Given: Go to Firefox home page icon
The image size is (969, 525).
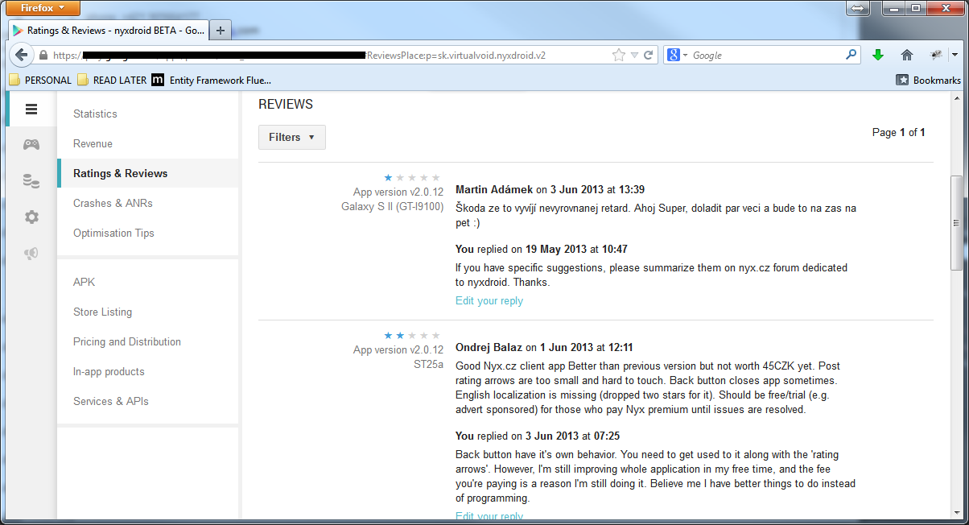Looking at the screenshot, I should pyautogui.click(x=907, y=55).
